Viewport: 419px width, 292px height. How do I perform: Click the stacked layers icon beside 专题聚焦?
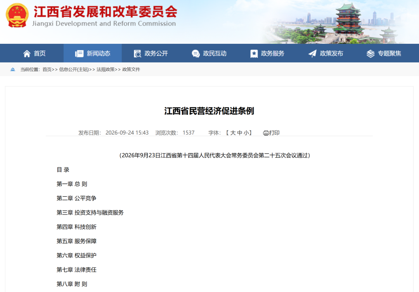[371, 54]
